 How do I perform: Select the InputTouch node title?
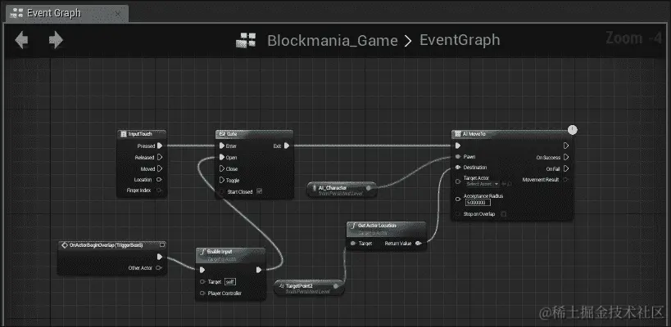pos(140,134)
